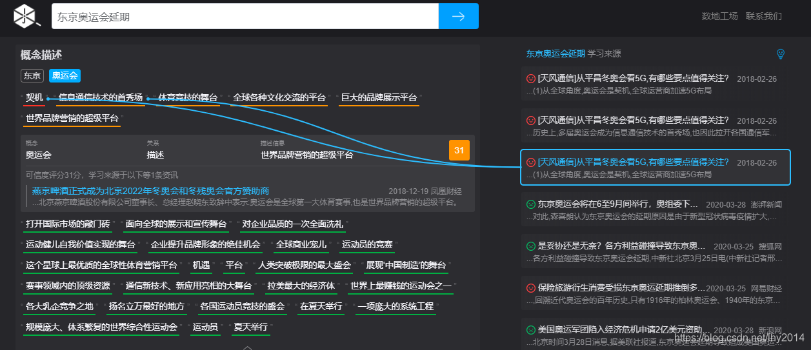The image size is (811, 350).
Task: Click the 可信度评分31分 explanation line
Action: pyautogui.click(x=102, y=175)
